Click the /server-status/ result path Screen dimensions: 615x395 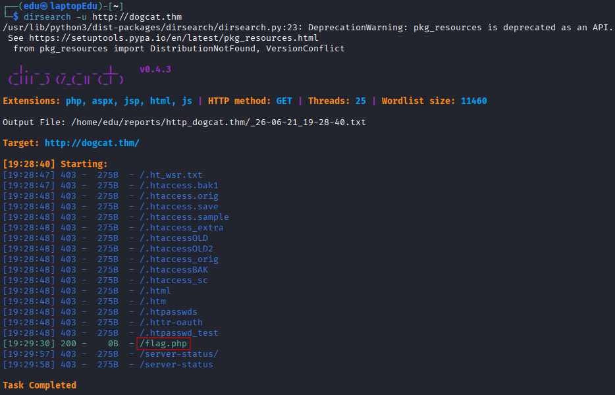click(179, 354)
